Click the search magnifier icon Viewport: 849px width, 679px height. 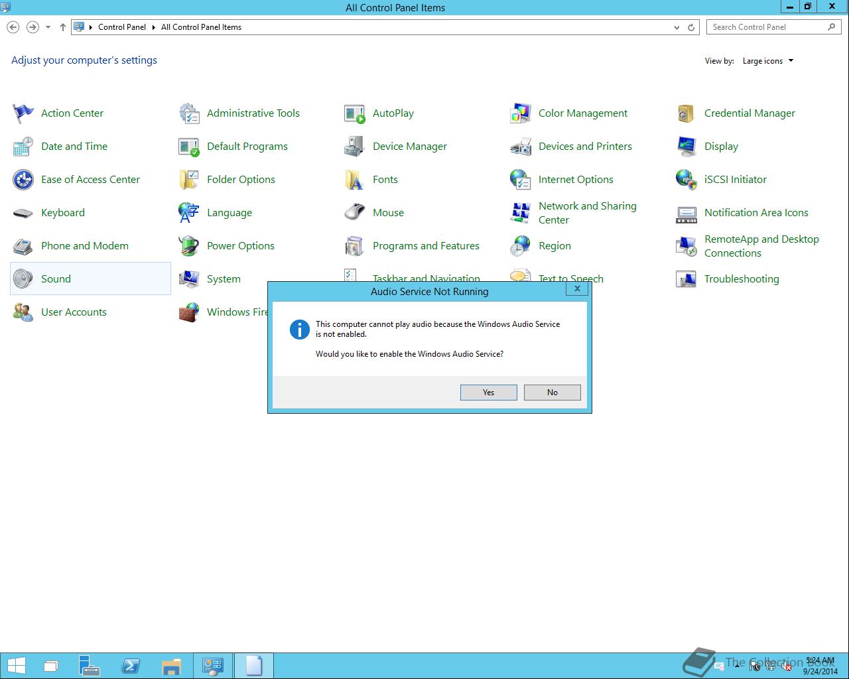pyautogui.click(x=832, y=27)
